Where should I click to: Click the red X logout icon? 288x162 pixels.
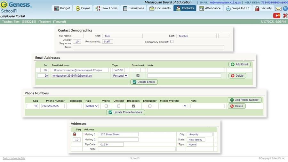(x=285, y=16)
